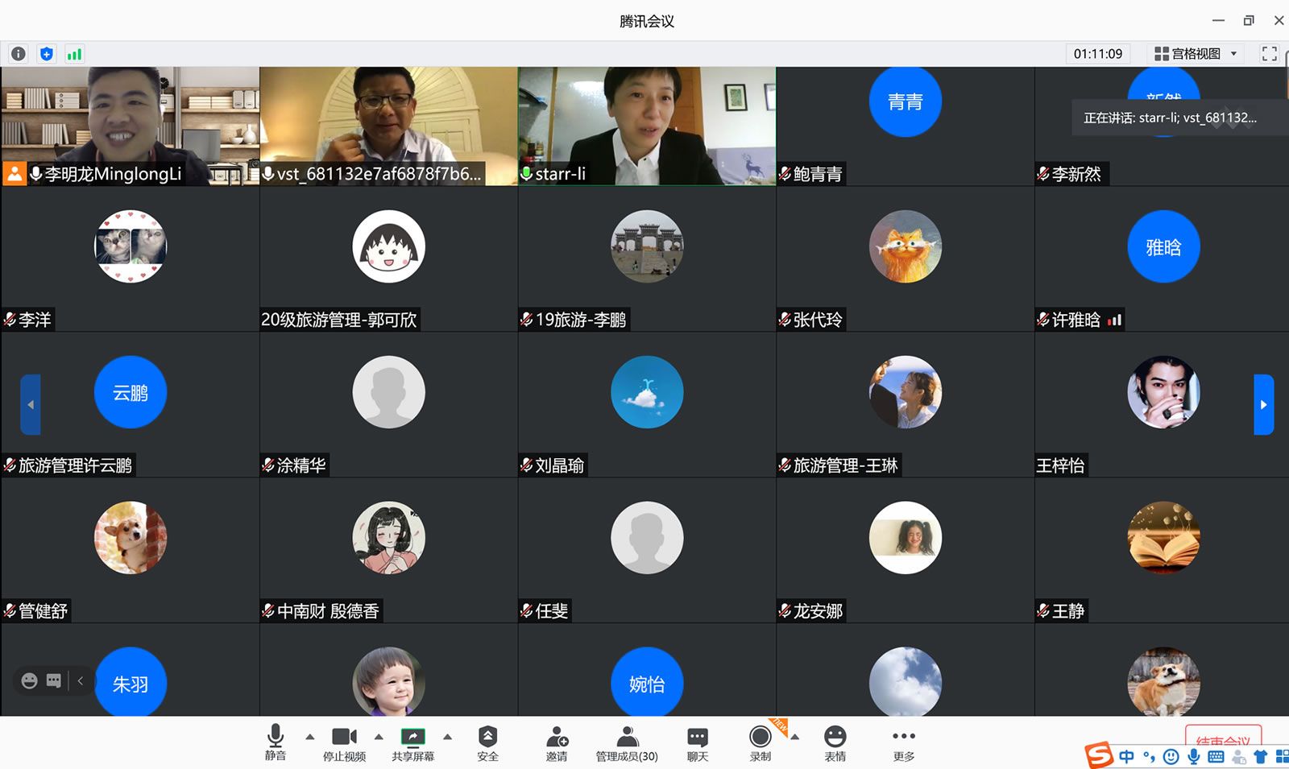Image resolution: width=1289 pixels, height=769 pixels.
Task: Click the blue cloud avatar of 刘晶瑜
Action: point(647,392)
